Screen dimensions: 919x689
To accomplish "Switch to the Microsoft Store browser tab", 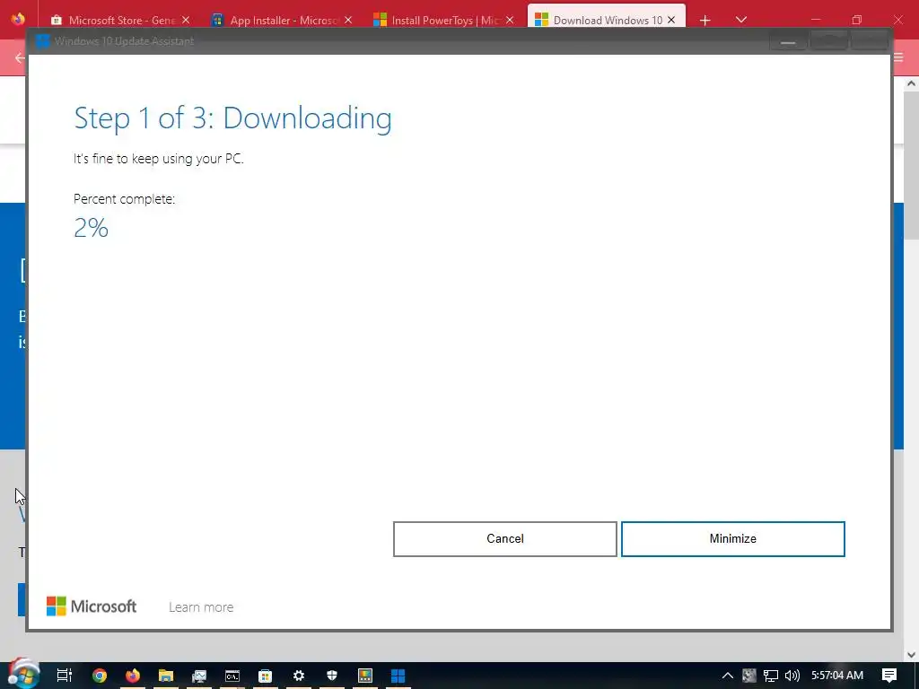I will (x=120, y=20).
